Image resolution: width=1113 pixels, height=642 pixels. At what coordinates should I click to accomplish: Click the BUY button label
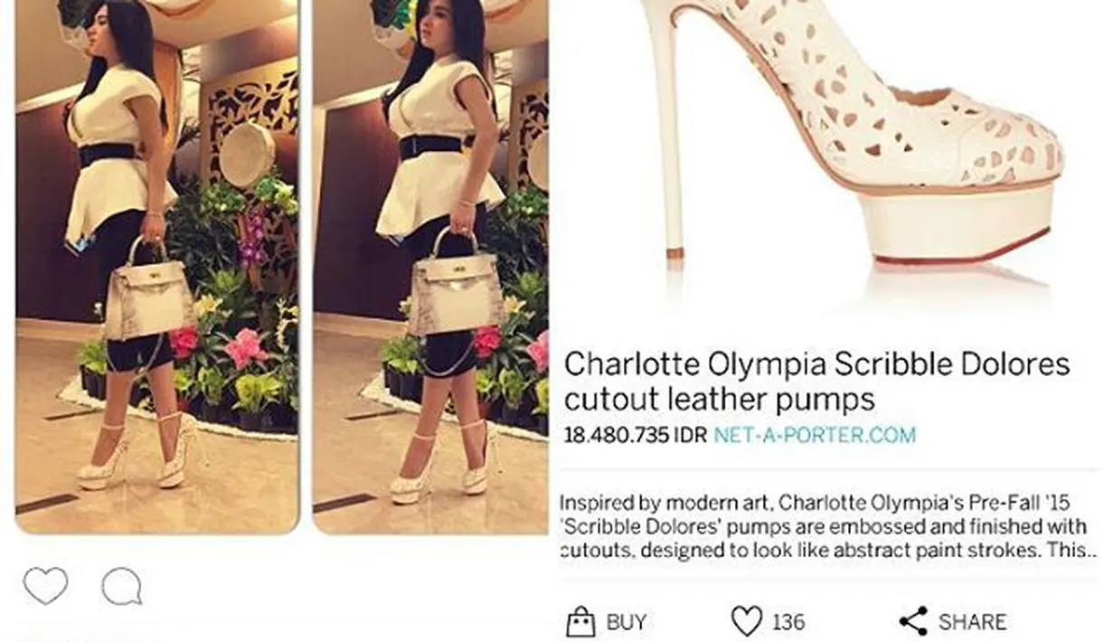coord(627,622)
